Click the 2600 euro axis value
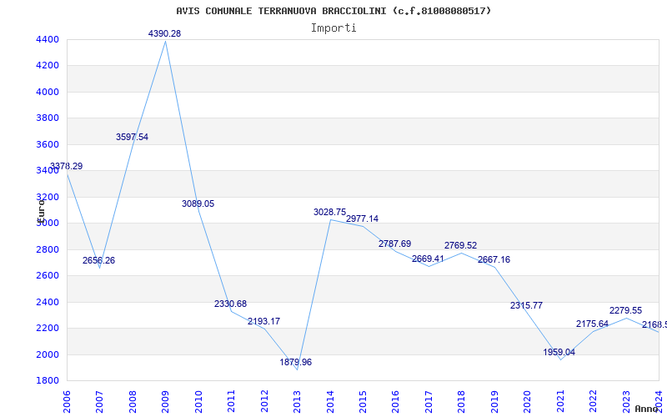Viewport: 667px width, 417px height. [x=48, y=275]
